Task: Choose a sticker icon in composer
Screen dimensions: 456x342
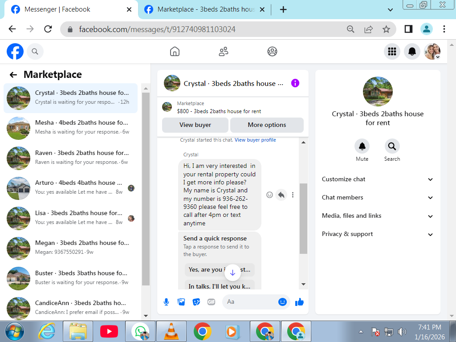Action: click(196, 302)
